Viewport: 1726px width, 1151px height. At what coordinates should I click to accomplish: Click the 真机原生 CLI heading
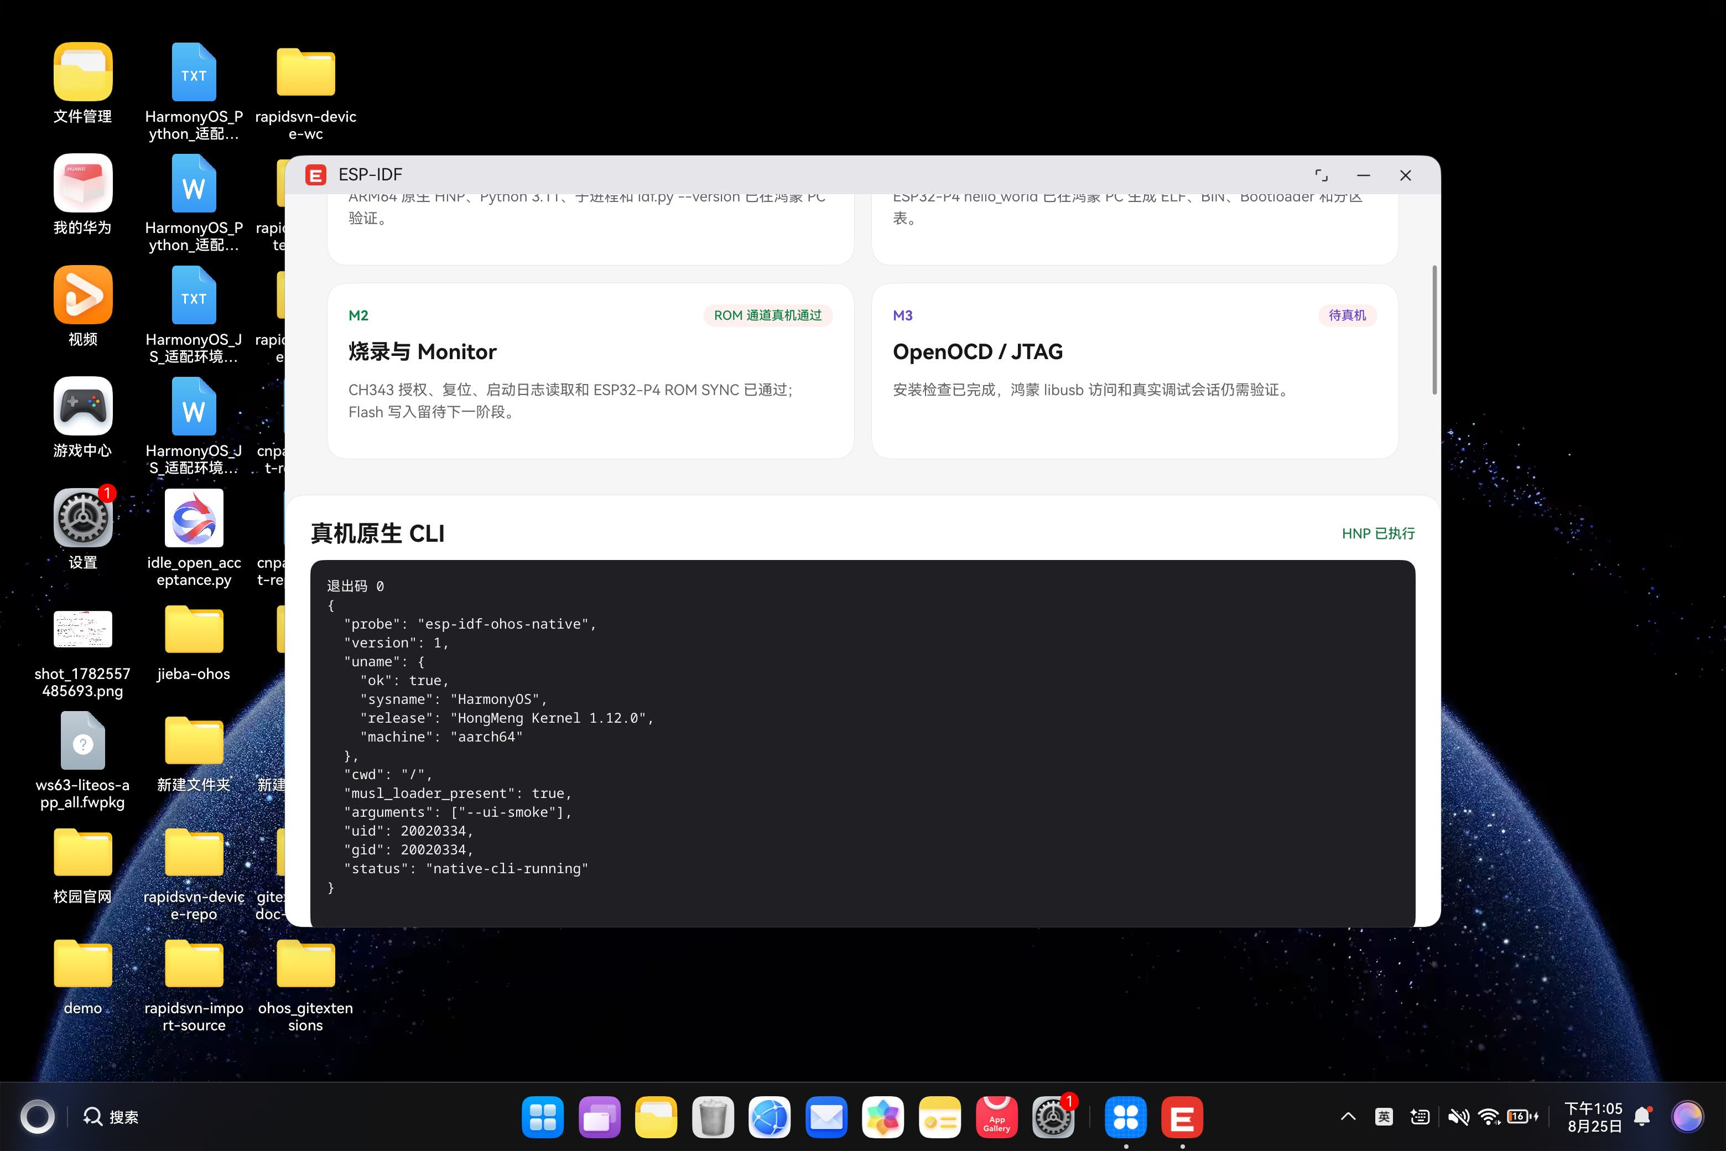[377, 533]
